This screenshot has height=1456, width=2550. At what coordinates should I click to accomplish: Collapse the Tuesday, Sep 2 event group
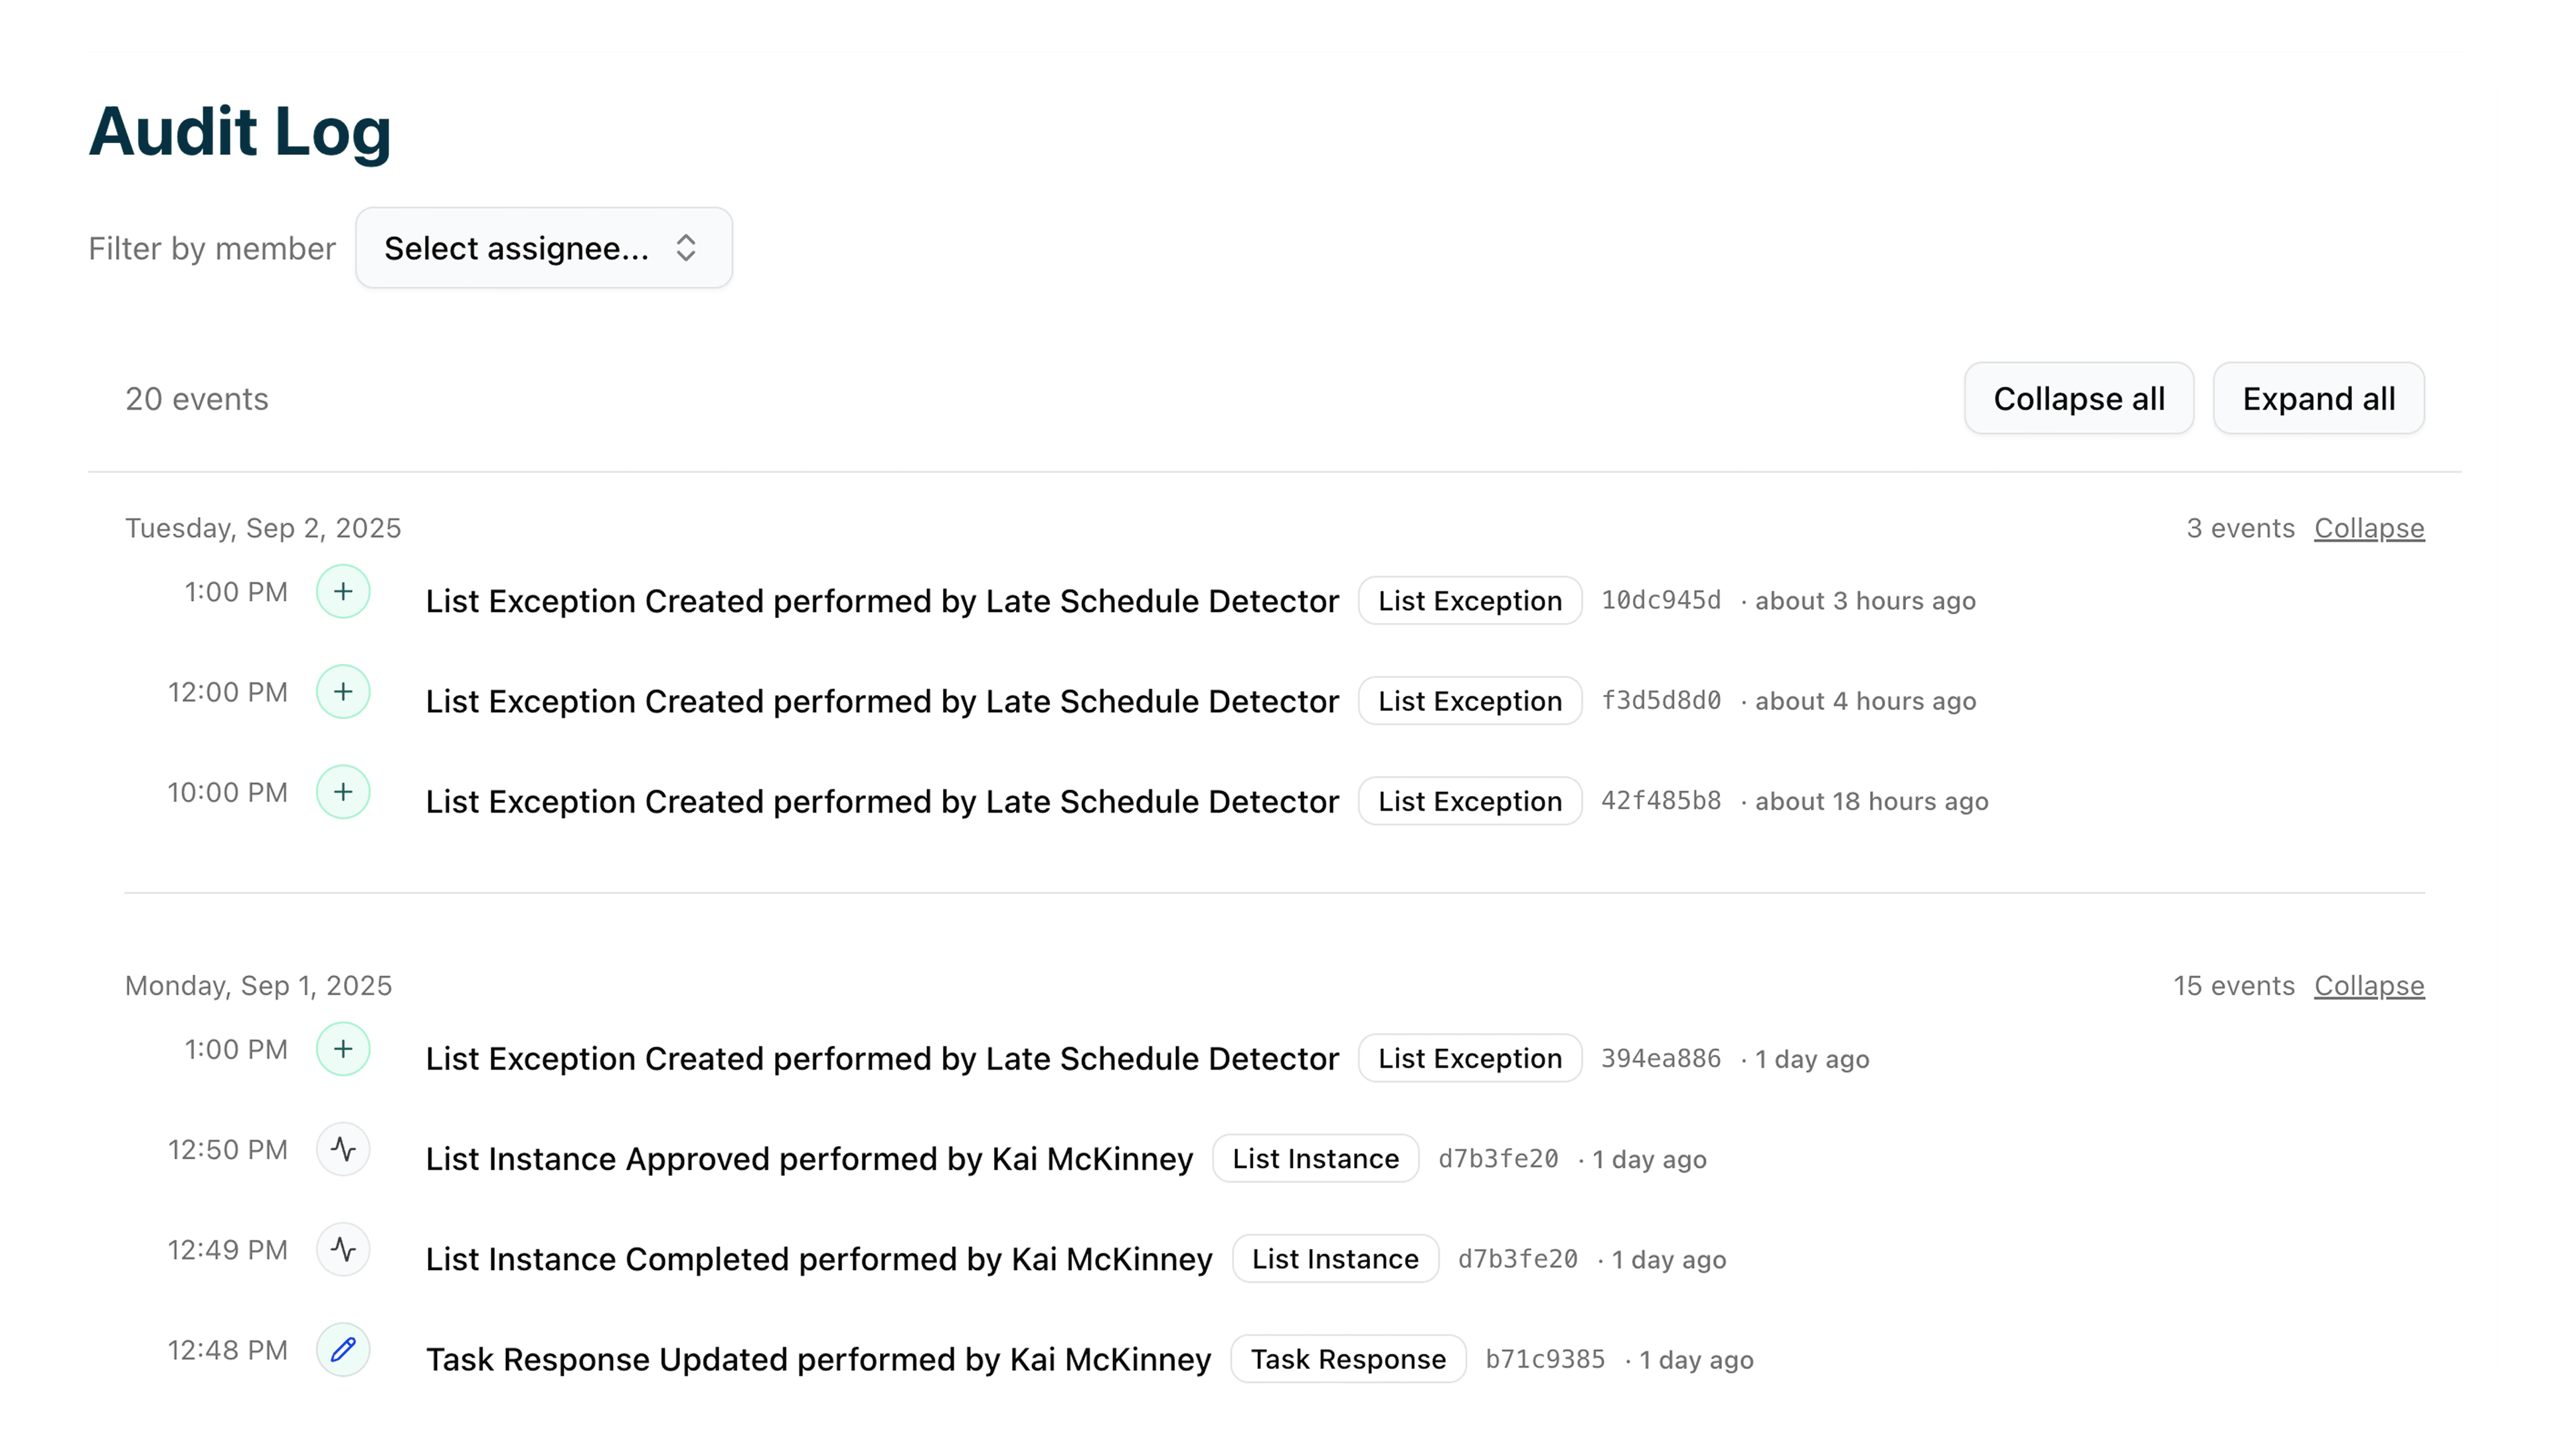2369,528
